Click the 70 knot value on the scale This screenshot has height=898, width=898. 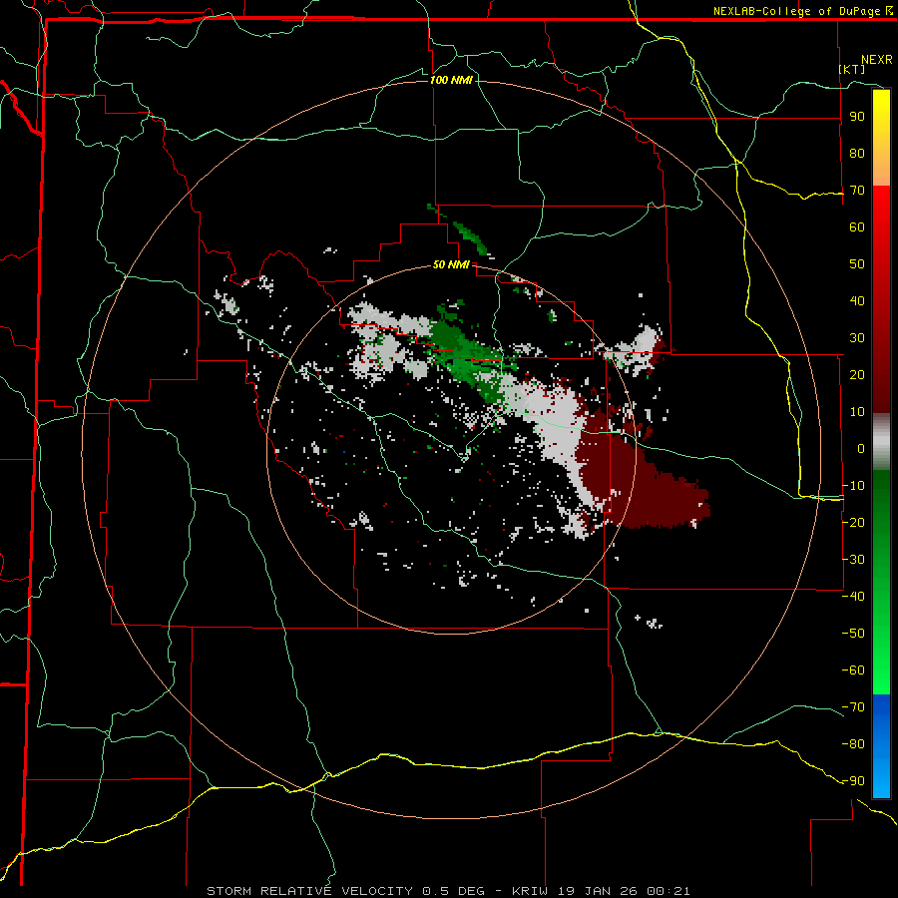pyautogui.click(x=857, y=191)
